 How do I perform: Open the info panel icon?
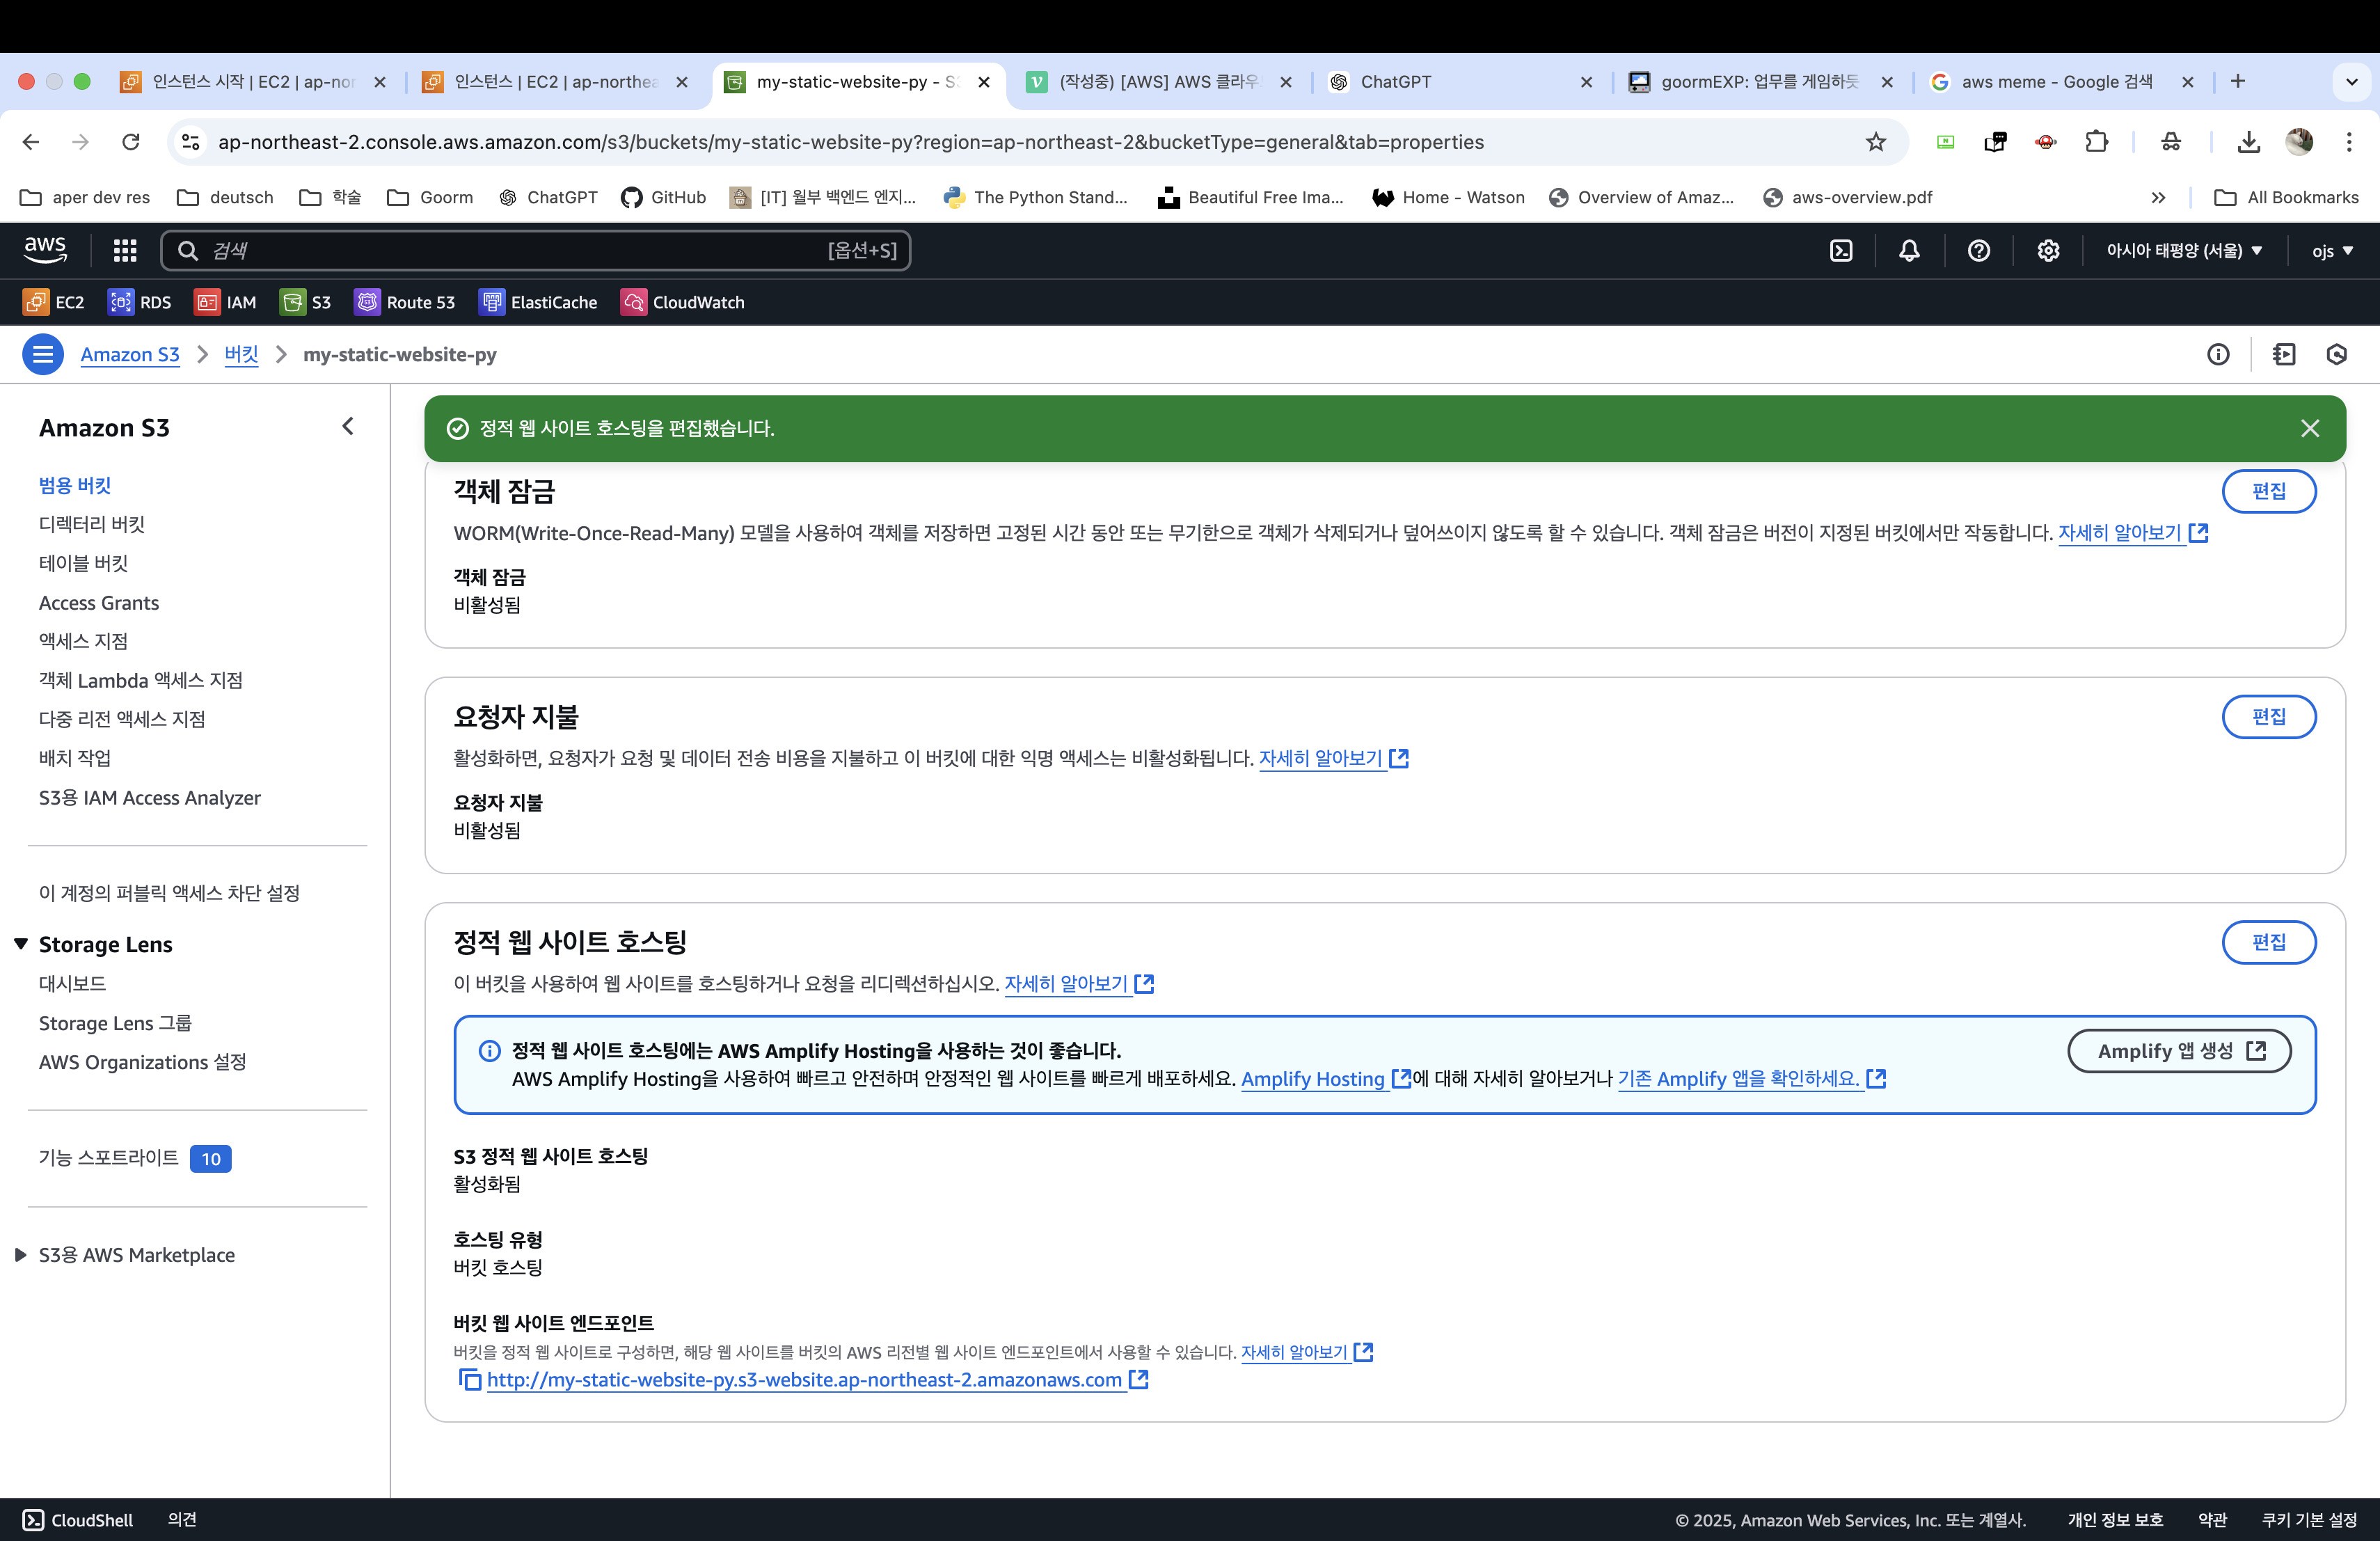click(x=2218, y=354)
